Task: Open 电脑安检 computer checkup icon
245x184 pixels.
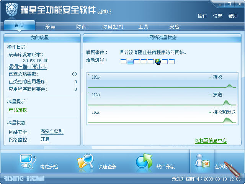Action: 28,161
